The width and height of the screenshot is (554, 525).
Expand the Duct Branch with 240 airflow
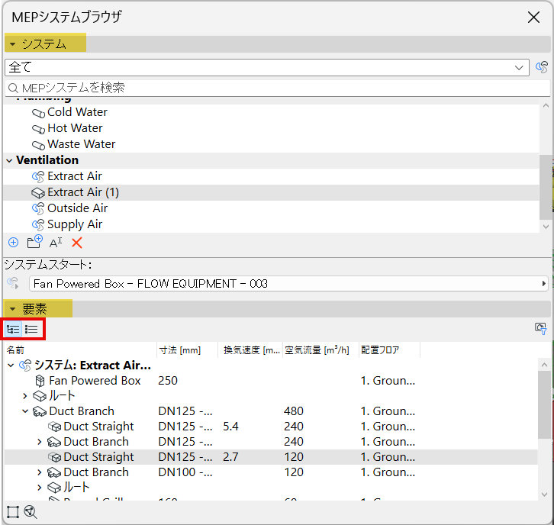40,442
